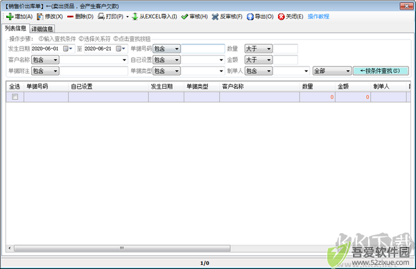This screenshot has height=269, width=416.
Task: Click the Modify (修改) toolbar icon
Action: click(x=40, y=17)
